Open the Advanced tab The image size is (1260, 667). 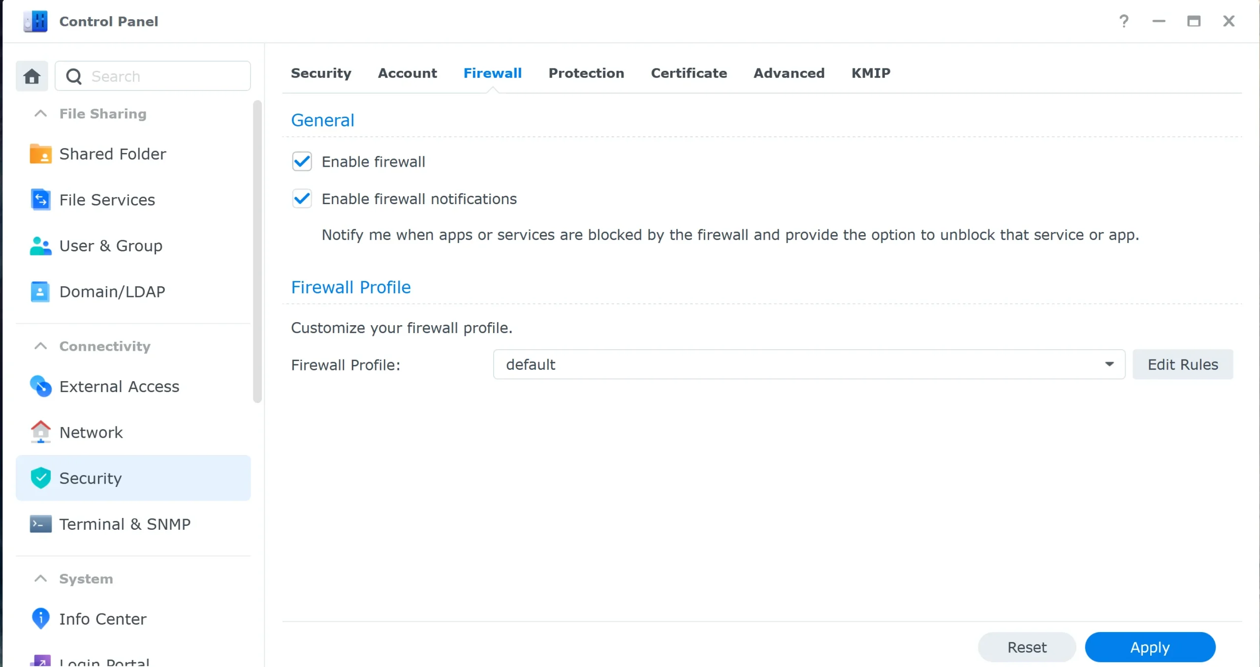(788, 73)
